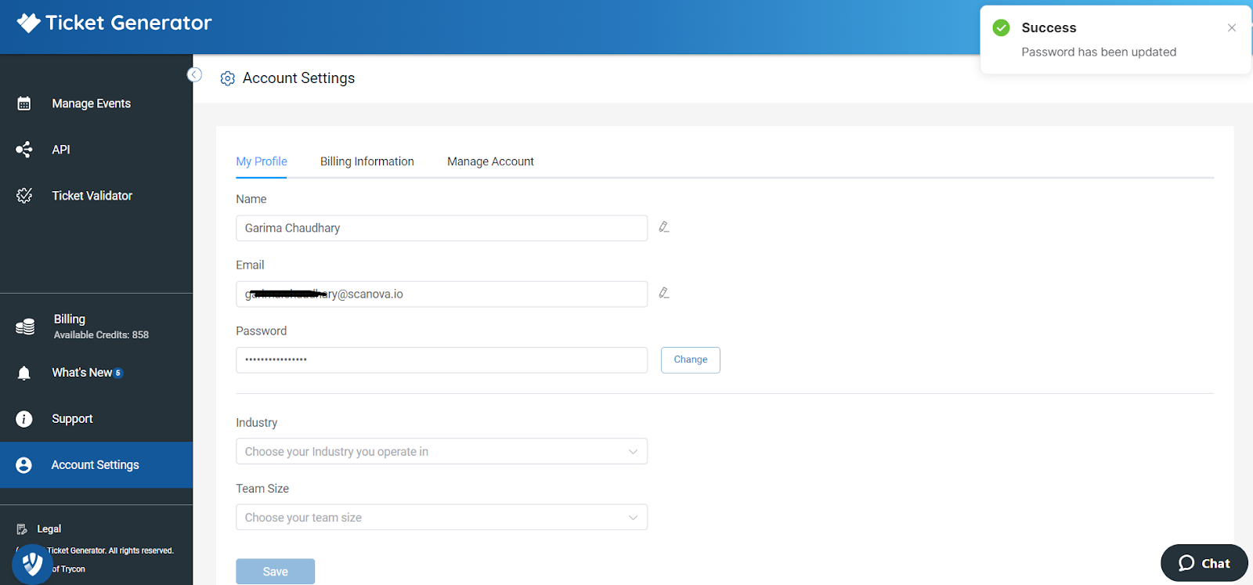Open the Team Size dropdown
The height and width of the screenshot is (585, 1253).
pos(442,517)
